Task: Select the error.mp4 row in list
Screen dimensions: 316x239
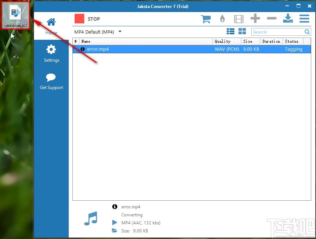Action: (192, 49)
